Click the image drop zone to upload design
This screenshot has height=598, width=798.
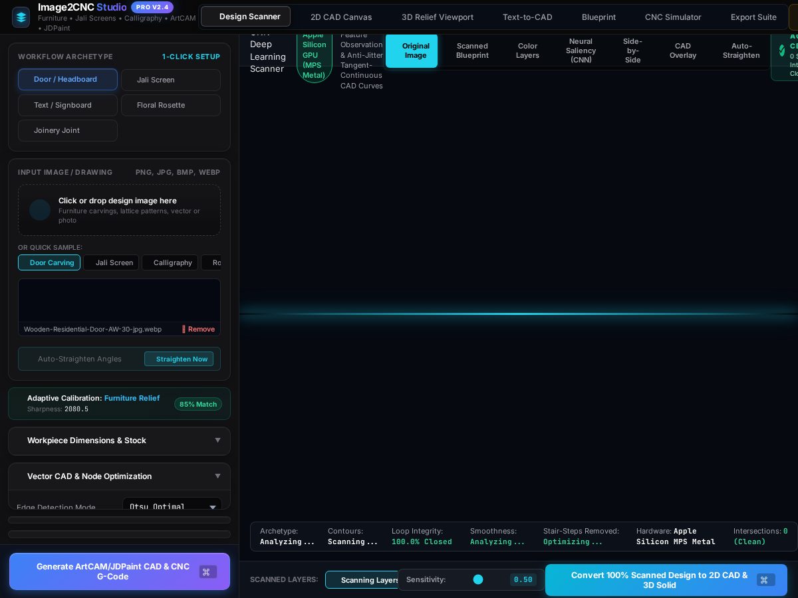coord(119,210)
